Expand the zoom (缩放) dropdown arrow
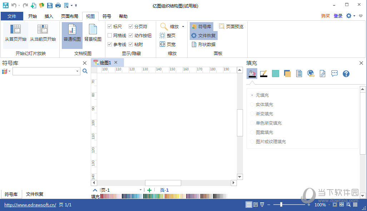The width and height of the screenshot is (367, 211). (x=183, y=26)
